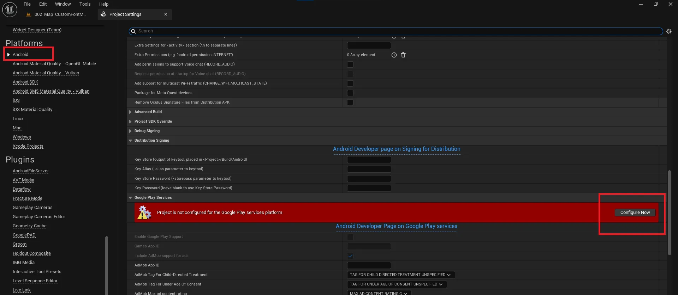The width and height of the screenshot is (678, 295).
Task: Click the search magnifier icon
Action: pos(133,31)
